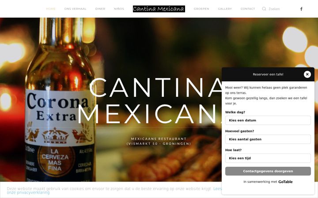
Task: Open the Niños menu item
Action: (x=119, y=9)
